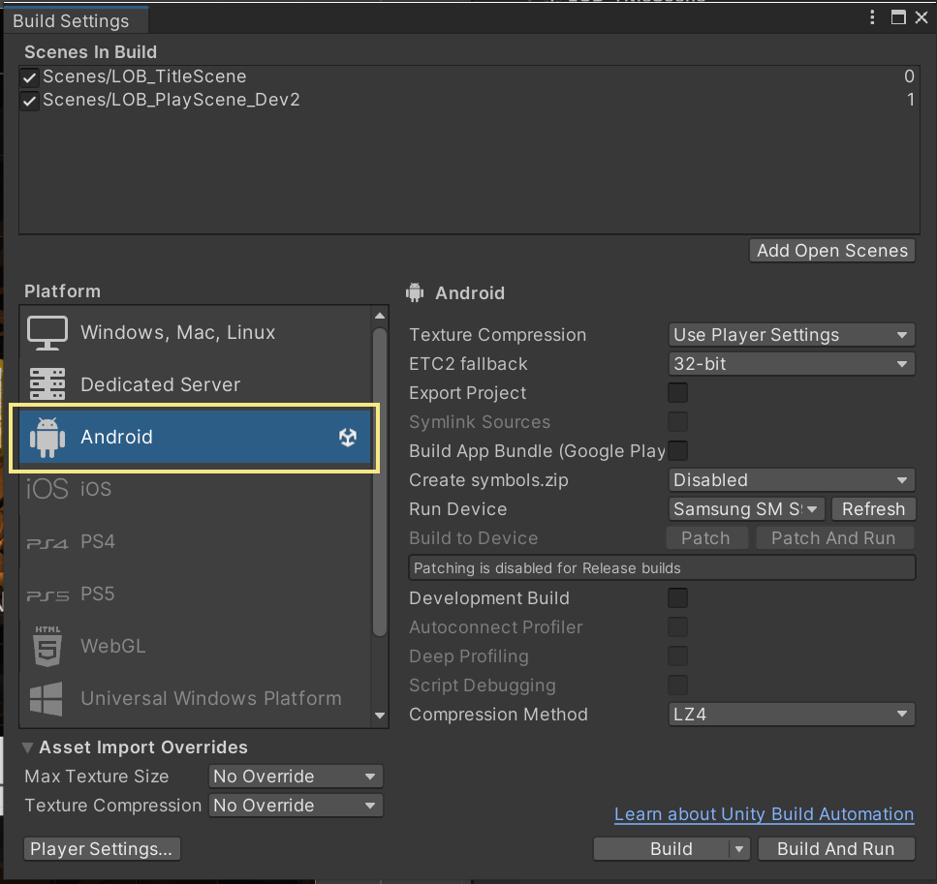937x884 pixels.
Task: Enable Build App Bundle (Google Play) checkbox
Action: (677, 451)
